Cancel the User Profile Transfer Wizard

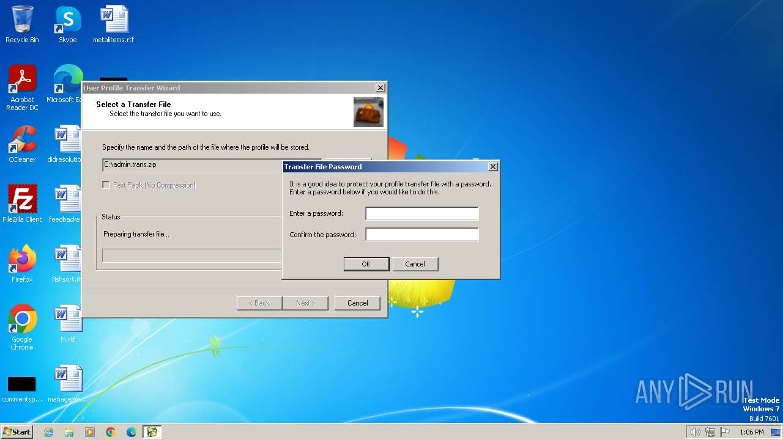[x=357, y=303]
